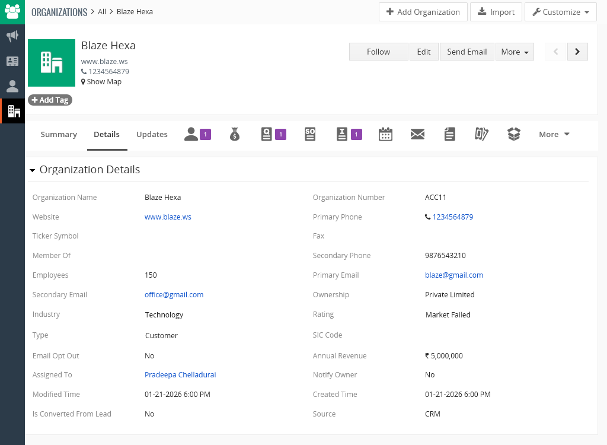Open the Leads ID card sidebar icon
This screenshot has height=445, width=607.
pyautogui.click(x=12, y=61)
